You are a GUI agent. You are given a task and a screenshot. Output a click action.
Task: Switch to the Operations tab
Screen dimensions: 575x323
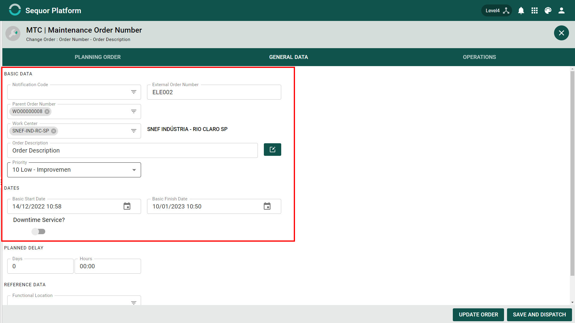[x=479, y=57]
